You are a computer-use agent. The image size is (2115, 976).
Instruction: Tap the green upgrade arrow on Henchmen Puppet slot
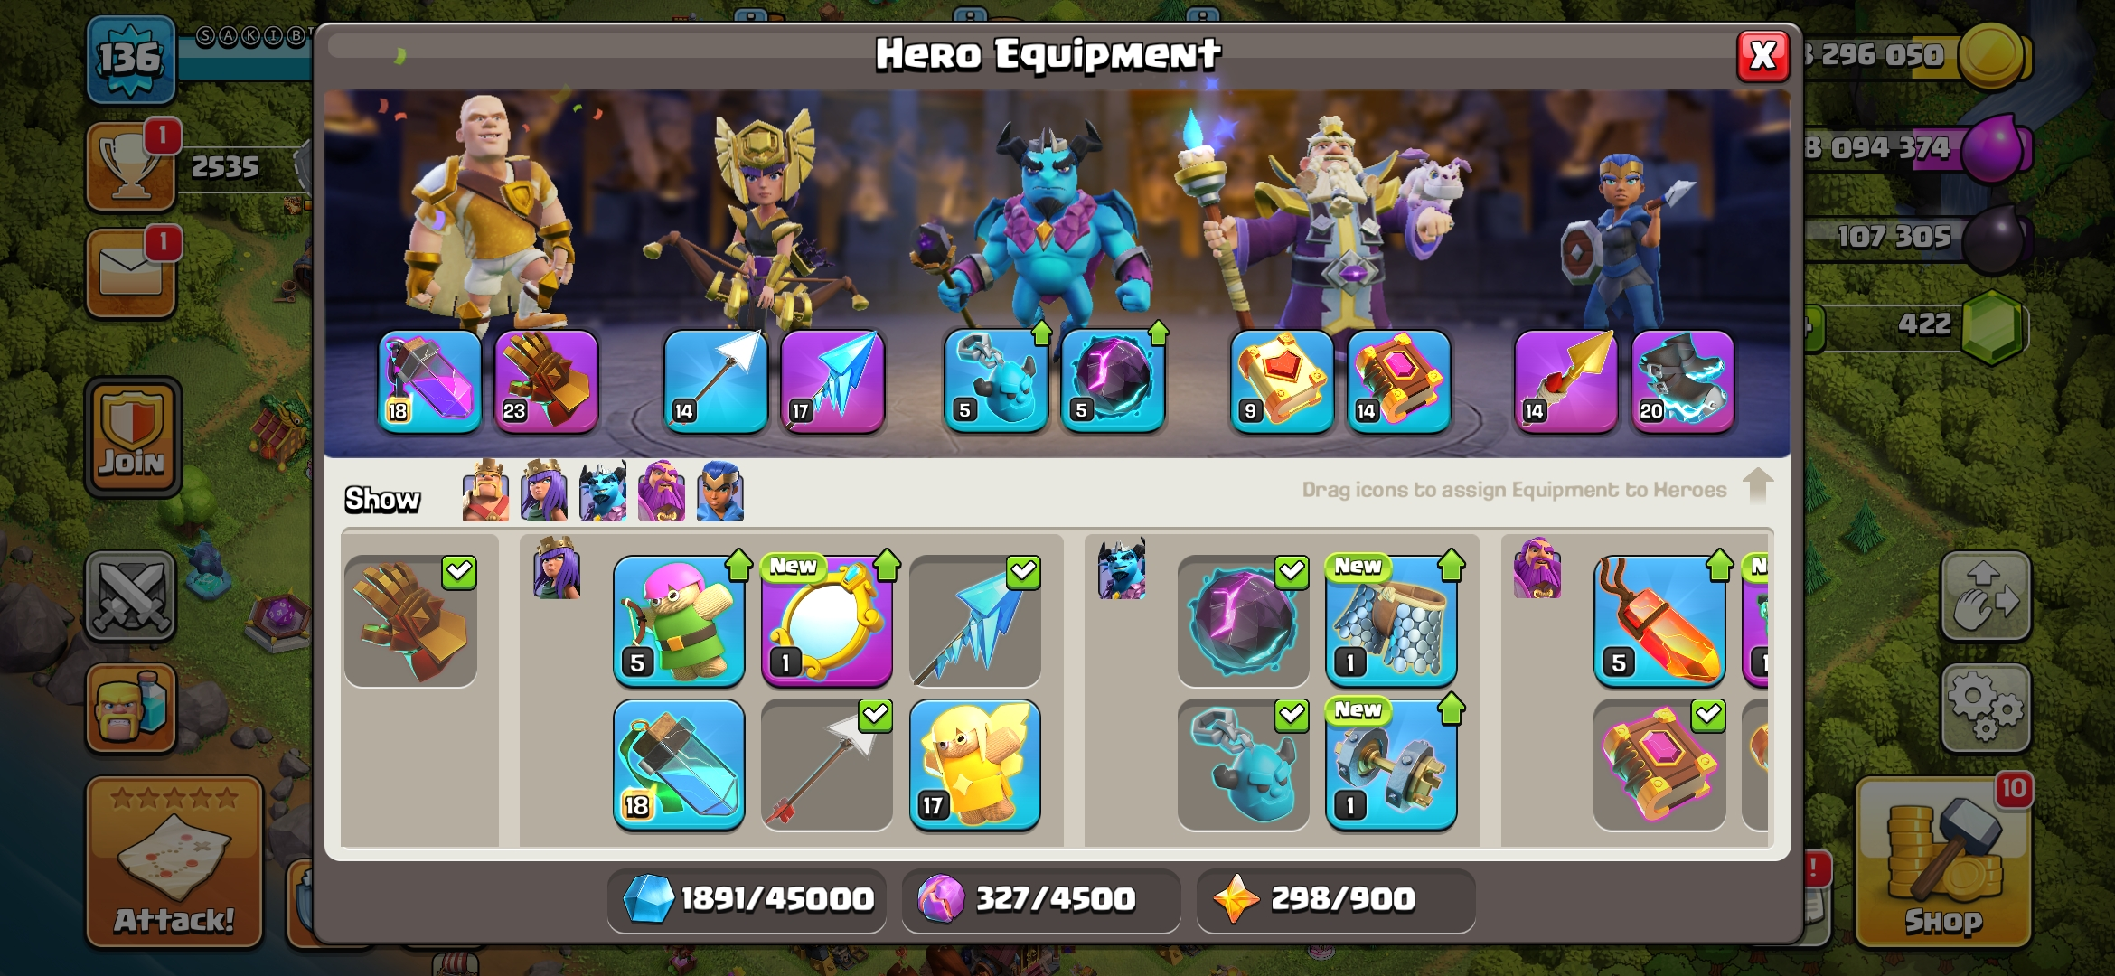(1041, 333)
